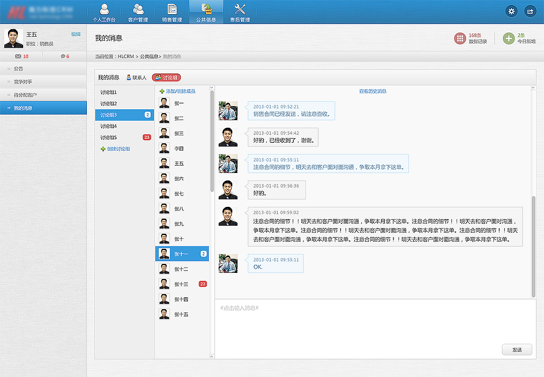This screenshot has height=377, width=544.
Task: Click the green plus to 创建讨论组
Action: [103, 149]
